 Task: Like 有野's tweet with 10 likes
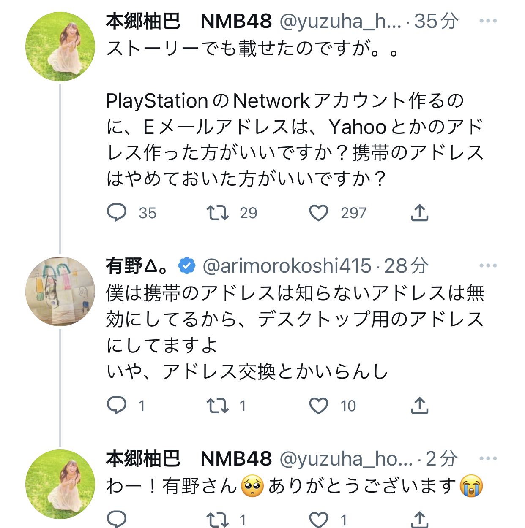coord(319,406)
